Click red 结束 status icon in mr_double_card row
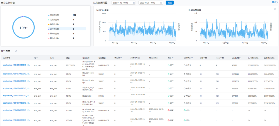 click(x=168, y=110)
